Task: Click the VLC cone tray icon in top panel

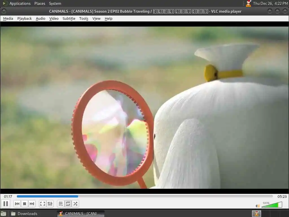Action: (248, 3)
